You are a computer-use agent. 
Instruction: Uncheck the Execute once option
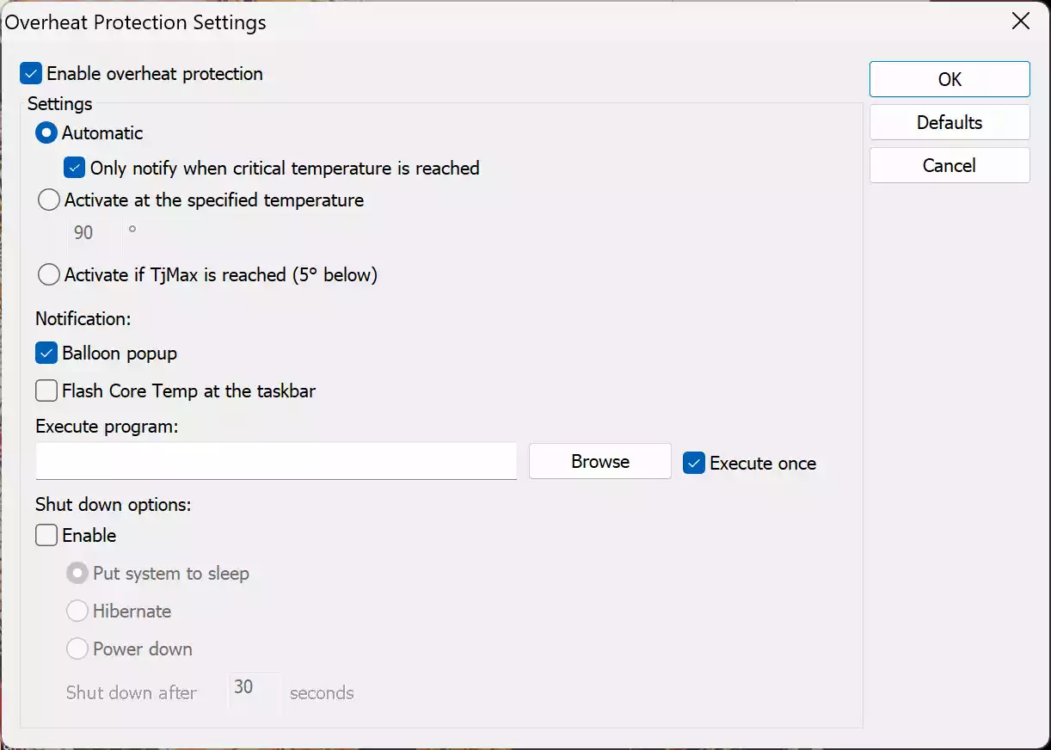(x=693, y=463)
